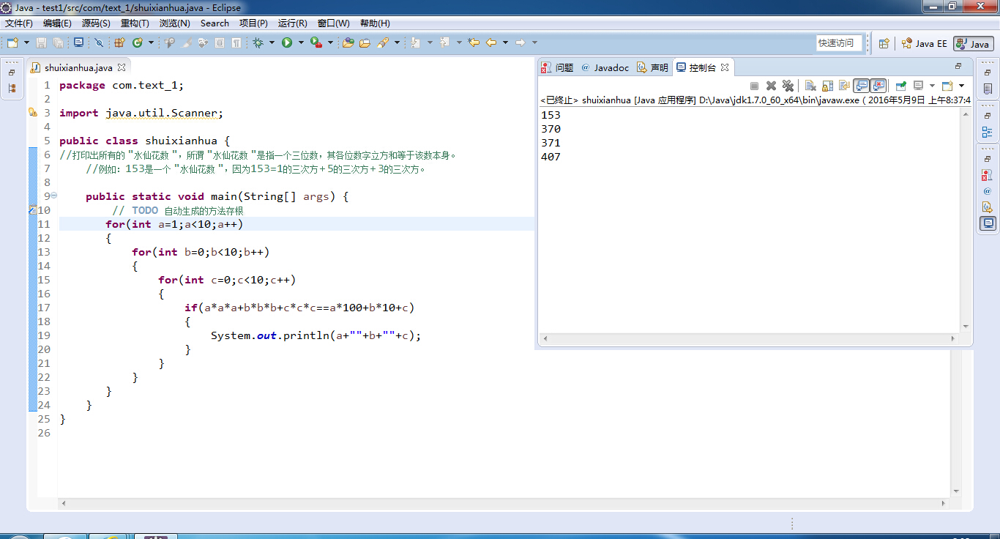Run the program with green play button
The height and width of the screenshot is (539, 1000).
click(287, 42)
